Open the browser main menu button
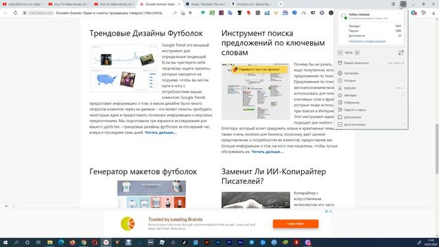 click(403, 4)
